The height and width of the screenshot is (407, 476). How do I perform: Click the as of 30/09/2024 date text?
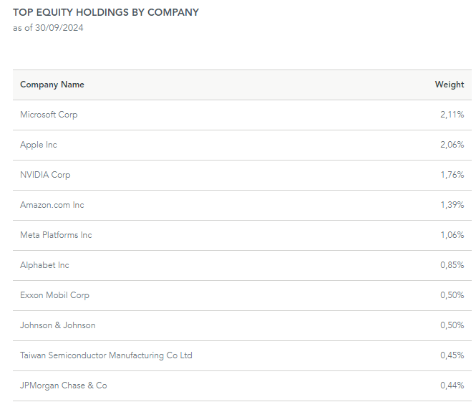coord(48,28)
